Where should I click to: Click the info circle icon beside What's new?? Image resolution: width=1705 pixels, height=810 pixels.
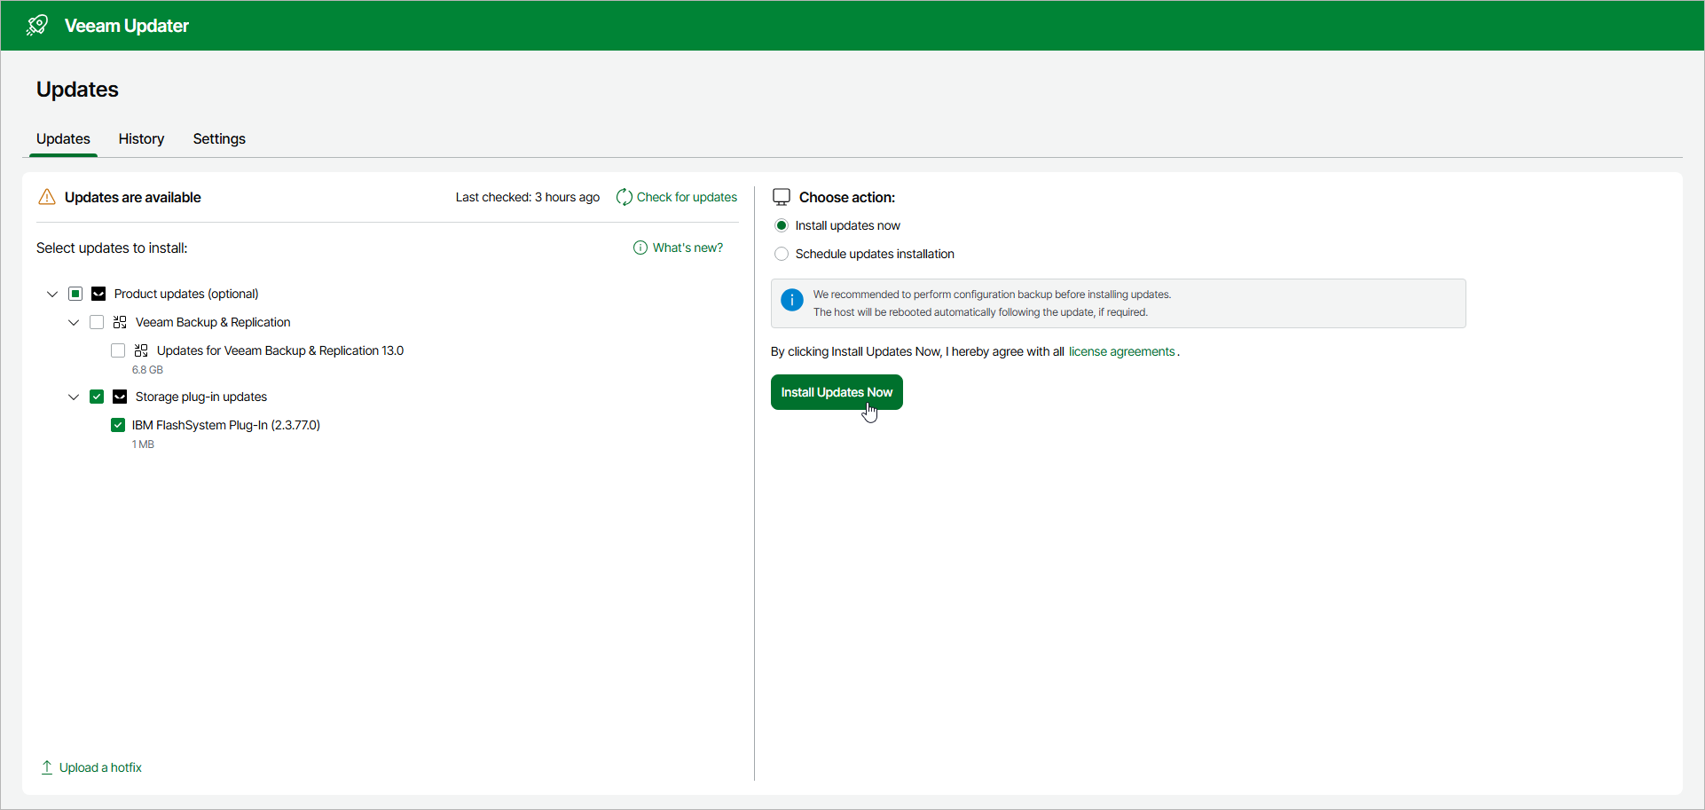pos(640,248)
